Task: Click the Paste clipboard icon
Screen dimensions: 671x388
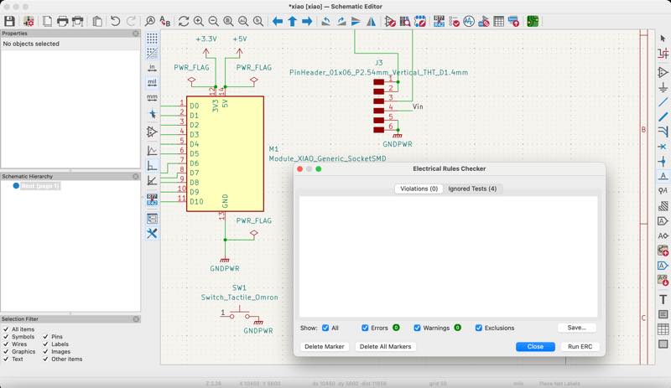Action: click(x=97, y=21)
